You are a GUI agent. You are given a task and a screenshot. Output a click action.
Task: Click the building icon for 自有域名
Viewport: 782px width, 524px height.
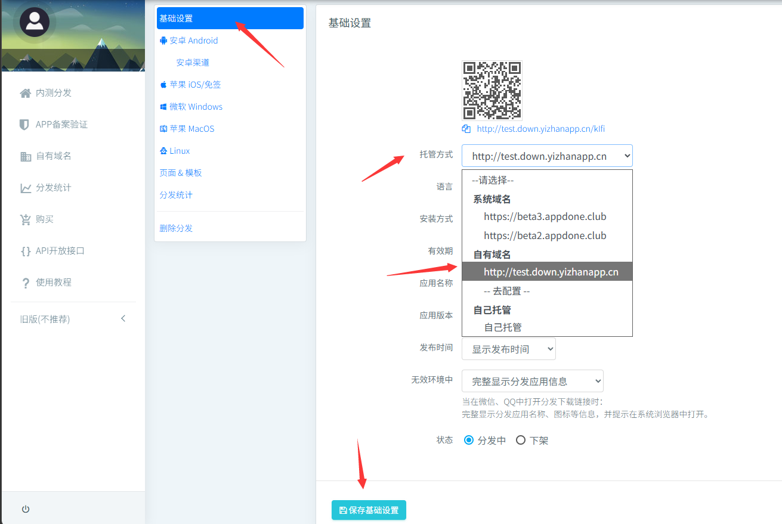(x=26, y=156)
